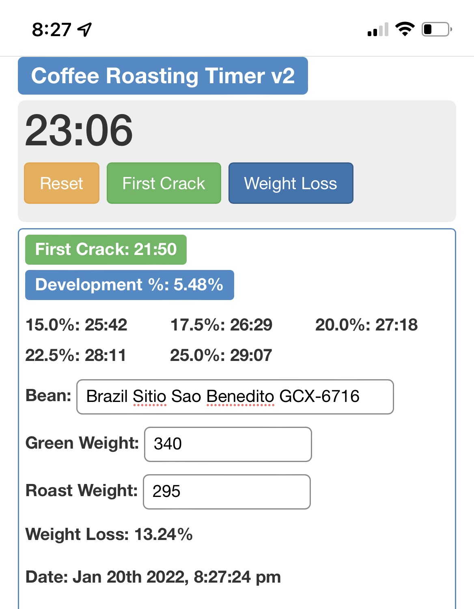The image size is (474, 609).
Task: Tap the cellular signal bars icon
Action: point(378,29)
